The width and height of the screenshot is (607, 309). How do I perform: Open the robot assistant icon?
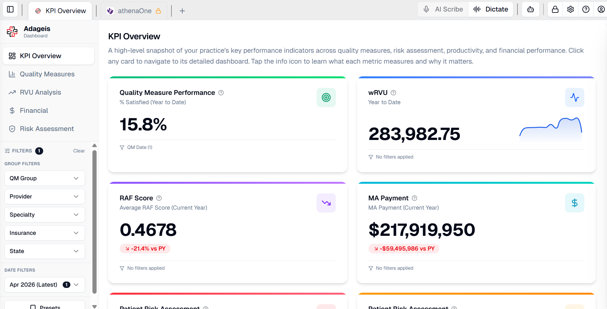click(531, 9)
